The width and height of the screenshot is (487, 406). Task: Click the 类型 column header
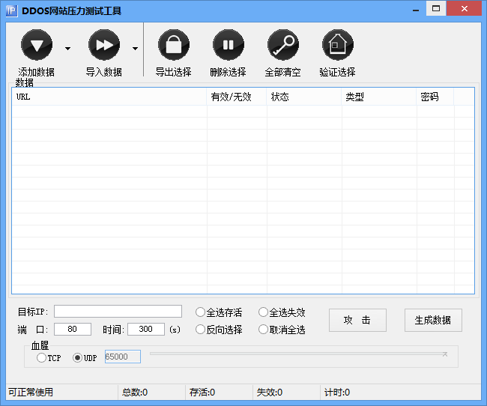point(379,97)
